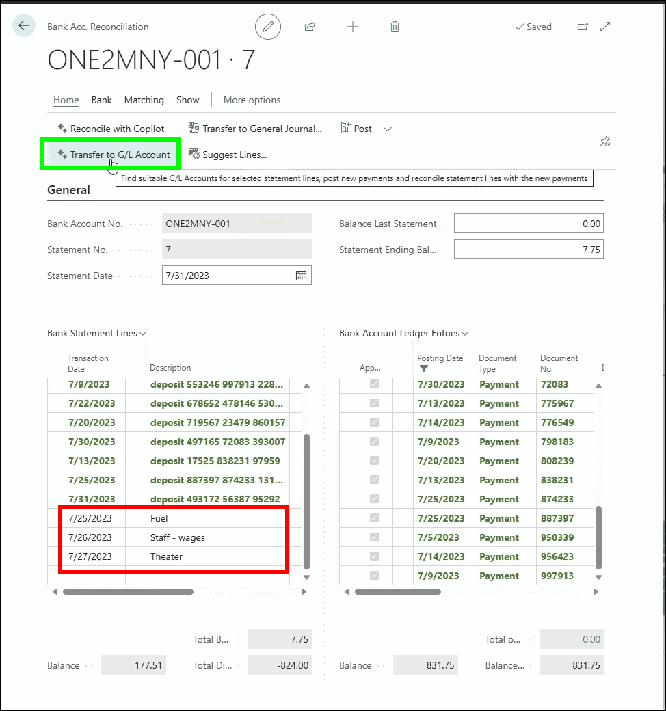The height and width of the screenshot is (711, 666).
Task: Click the back arrow icon
Action: point(24,26)
